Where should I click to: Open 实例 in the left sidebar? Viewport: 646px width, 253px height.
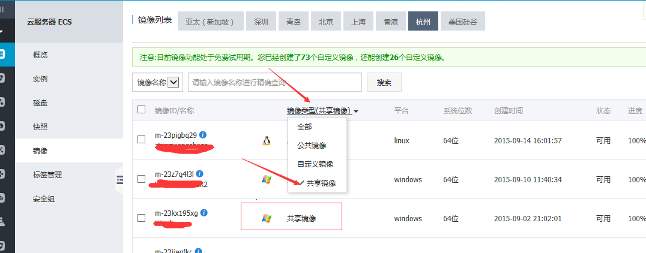[x=40, y=79]
